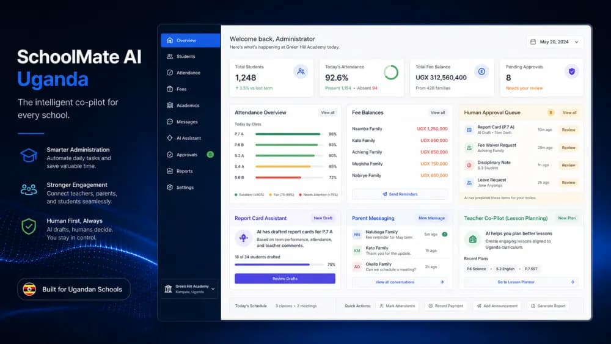This screenshot has height=344, width=611.
Task: Open the Students section in the sidebar
Action: pos(191,56)
